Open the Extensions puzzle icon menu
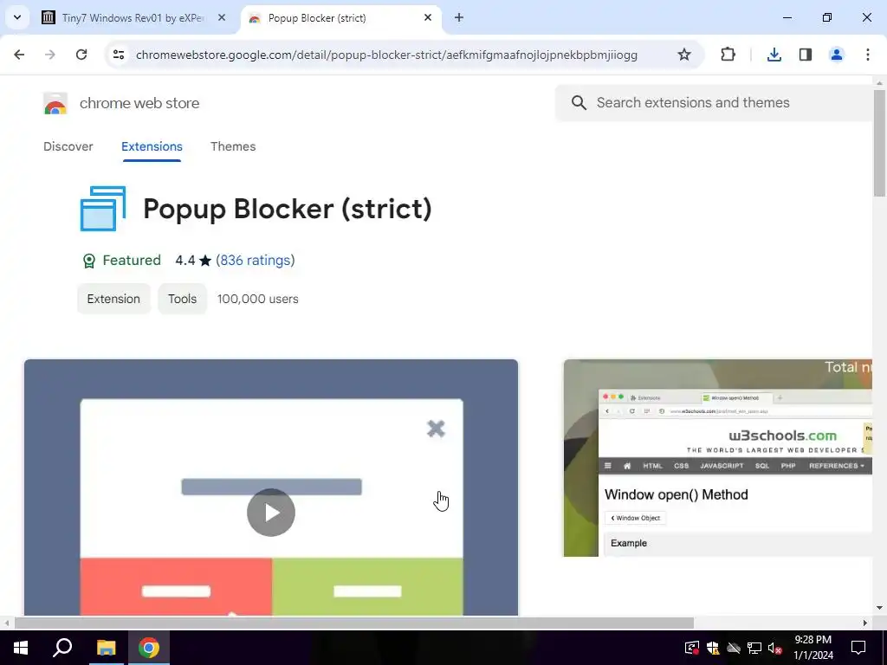Screen dimensions: 887x665 (728, 55)
